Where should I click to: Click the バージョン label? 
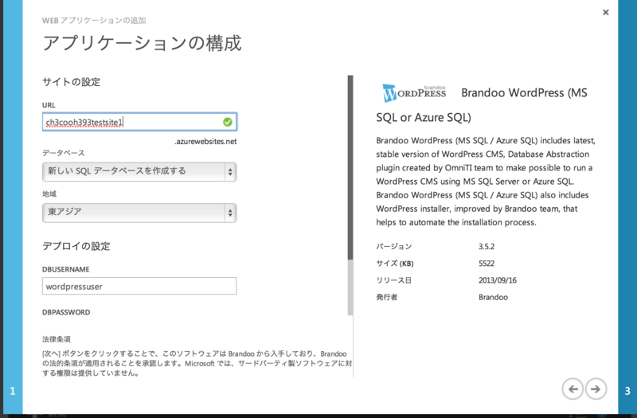coord(393,247)
